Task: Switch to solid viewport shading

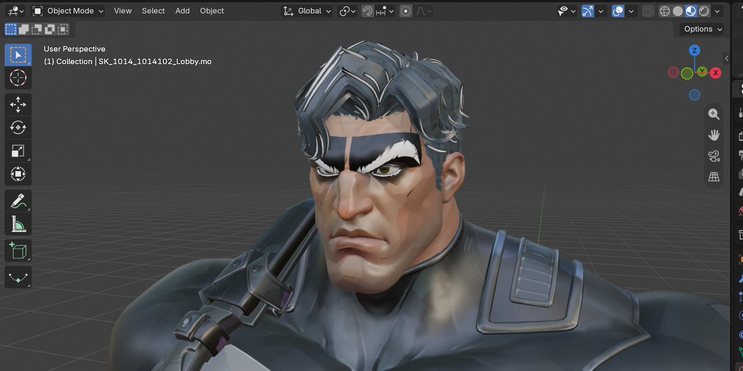Action: [x=678, y=11]
